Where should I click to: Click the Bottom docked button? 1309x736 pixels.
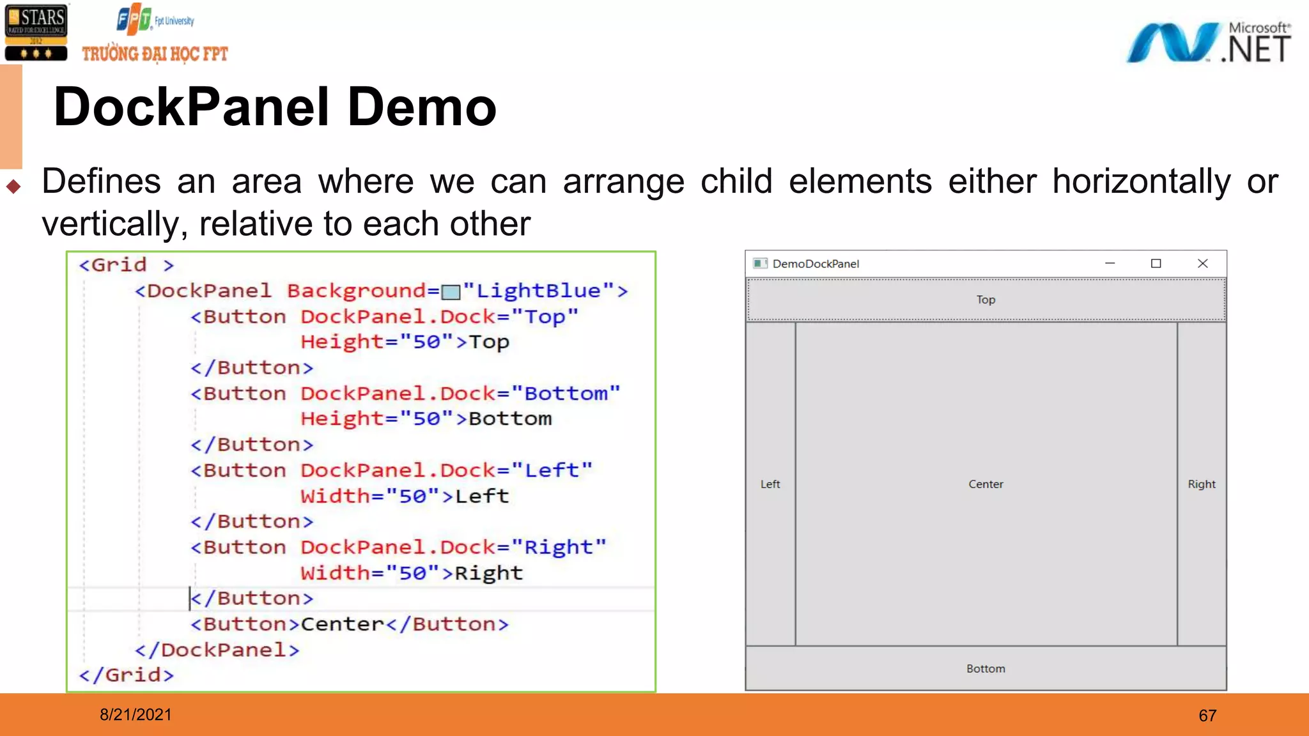coord(986,668)
